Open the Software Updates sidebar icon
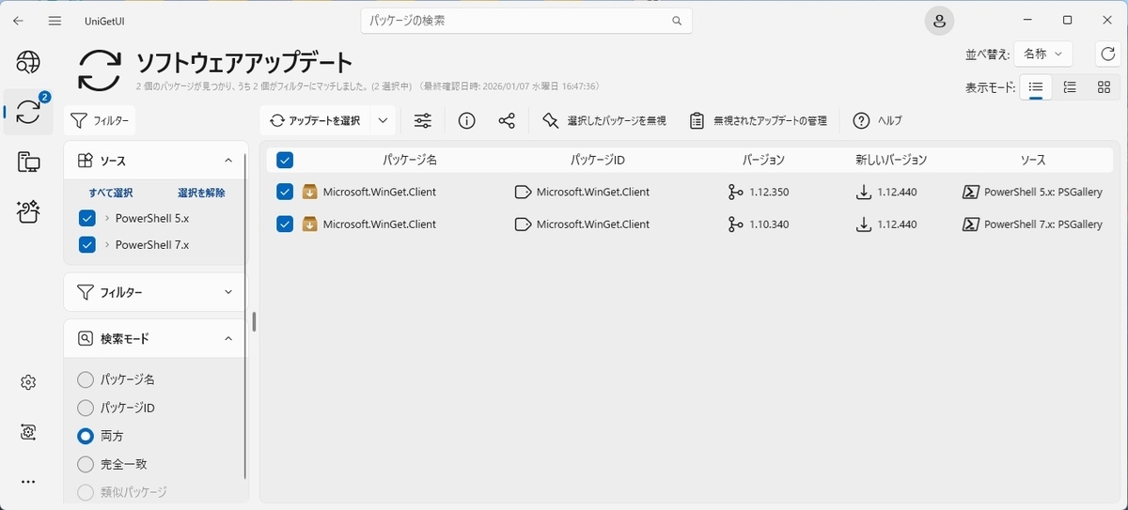Viewport: 1128px width, 510px height. 28,113
